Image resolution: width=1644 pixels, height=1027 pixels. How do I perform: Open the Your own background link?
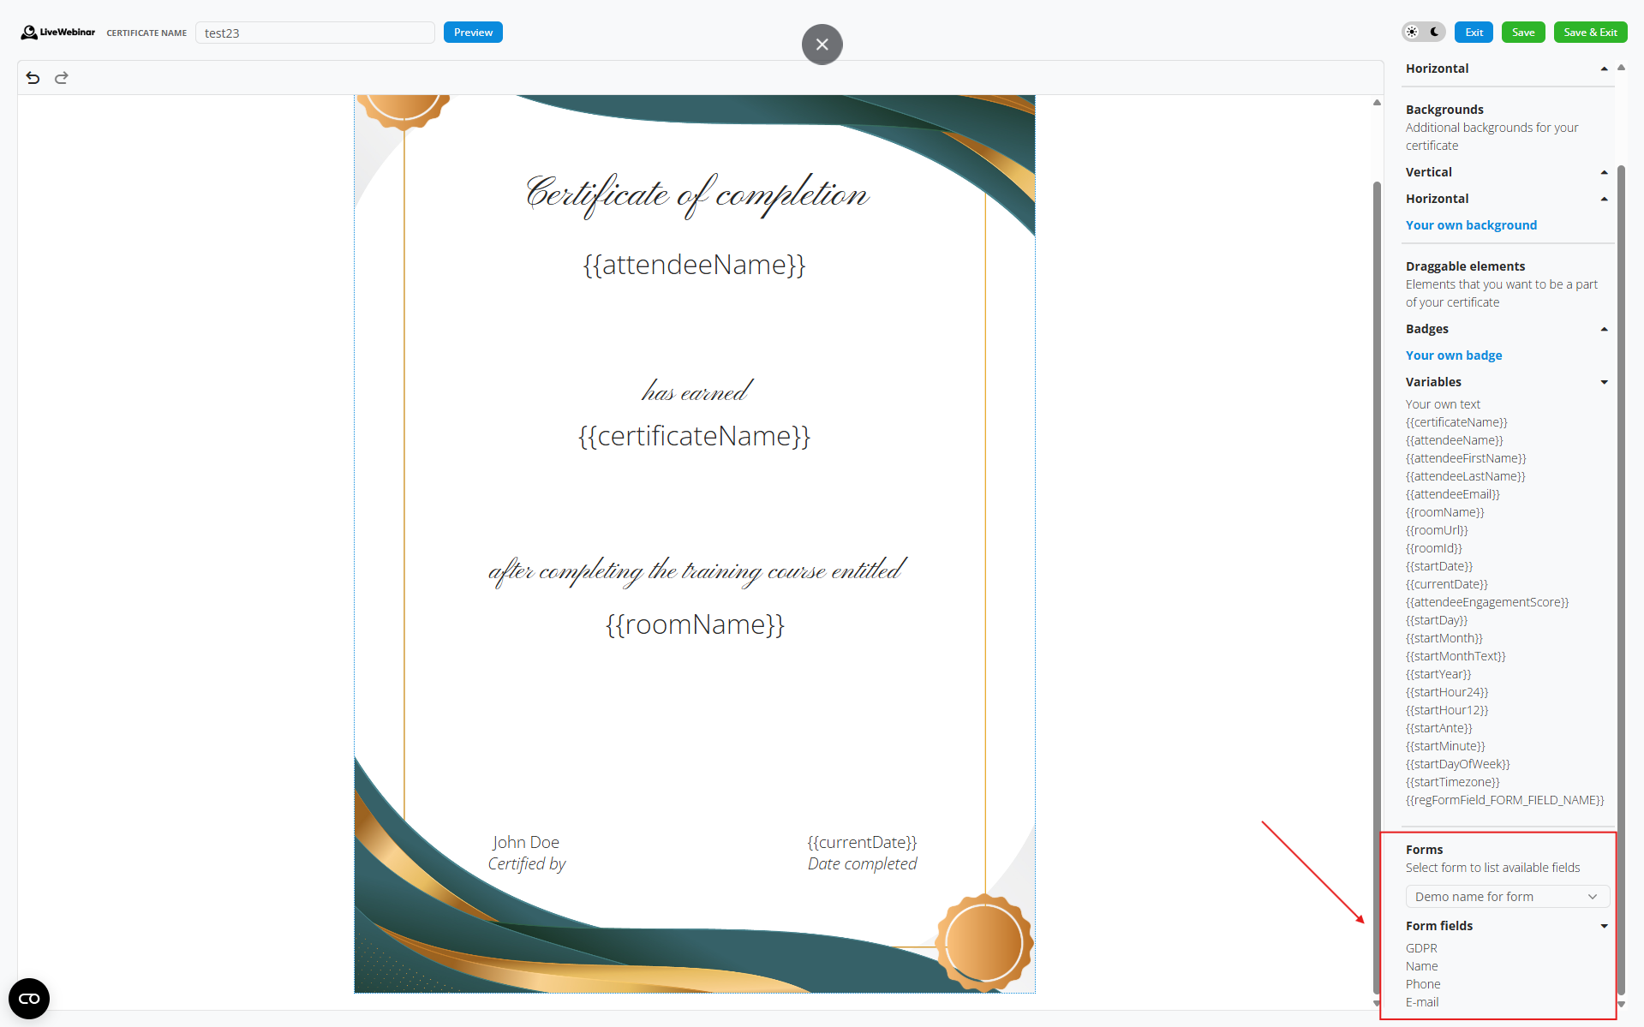pyautogui.click(x=1471, y=225)
